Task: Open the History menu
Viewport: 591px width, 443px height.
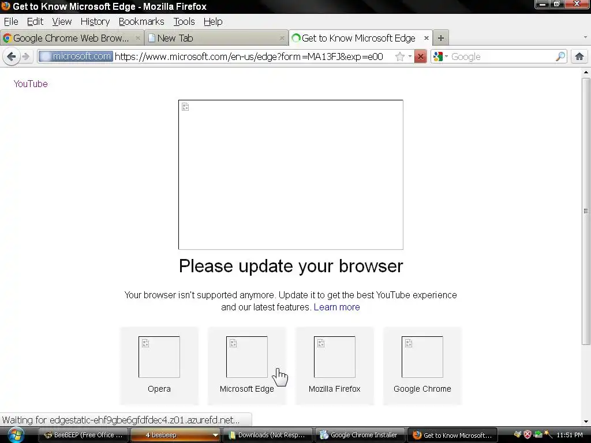Action: 95,21
